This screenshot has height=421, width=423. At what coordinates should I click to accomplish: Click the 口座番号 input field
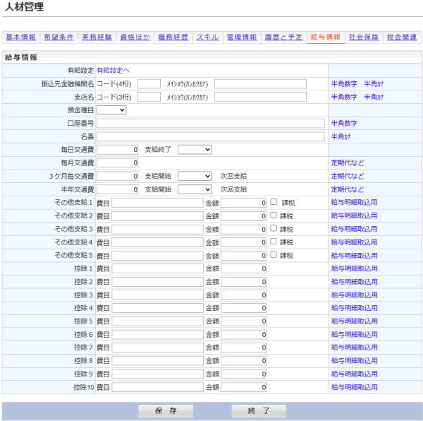click(x=210, y=124)
